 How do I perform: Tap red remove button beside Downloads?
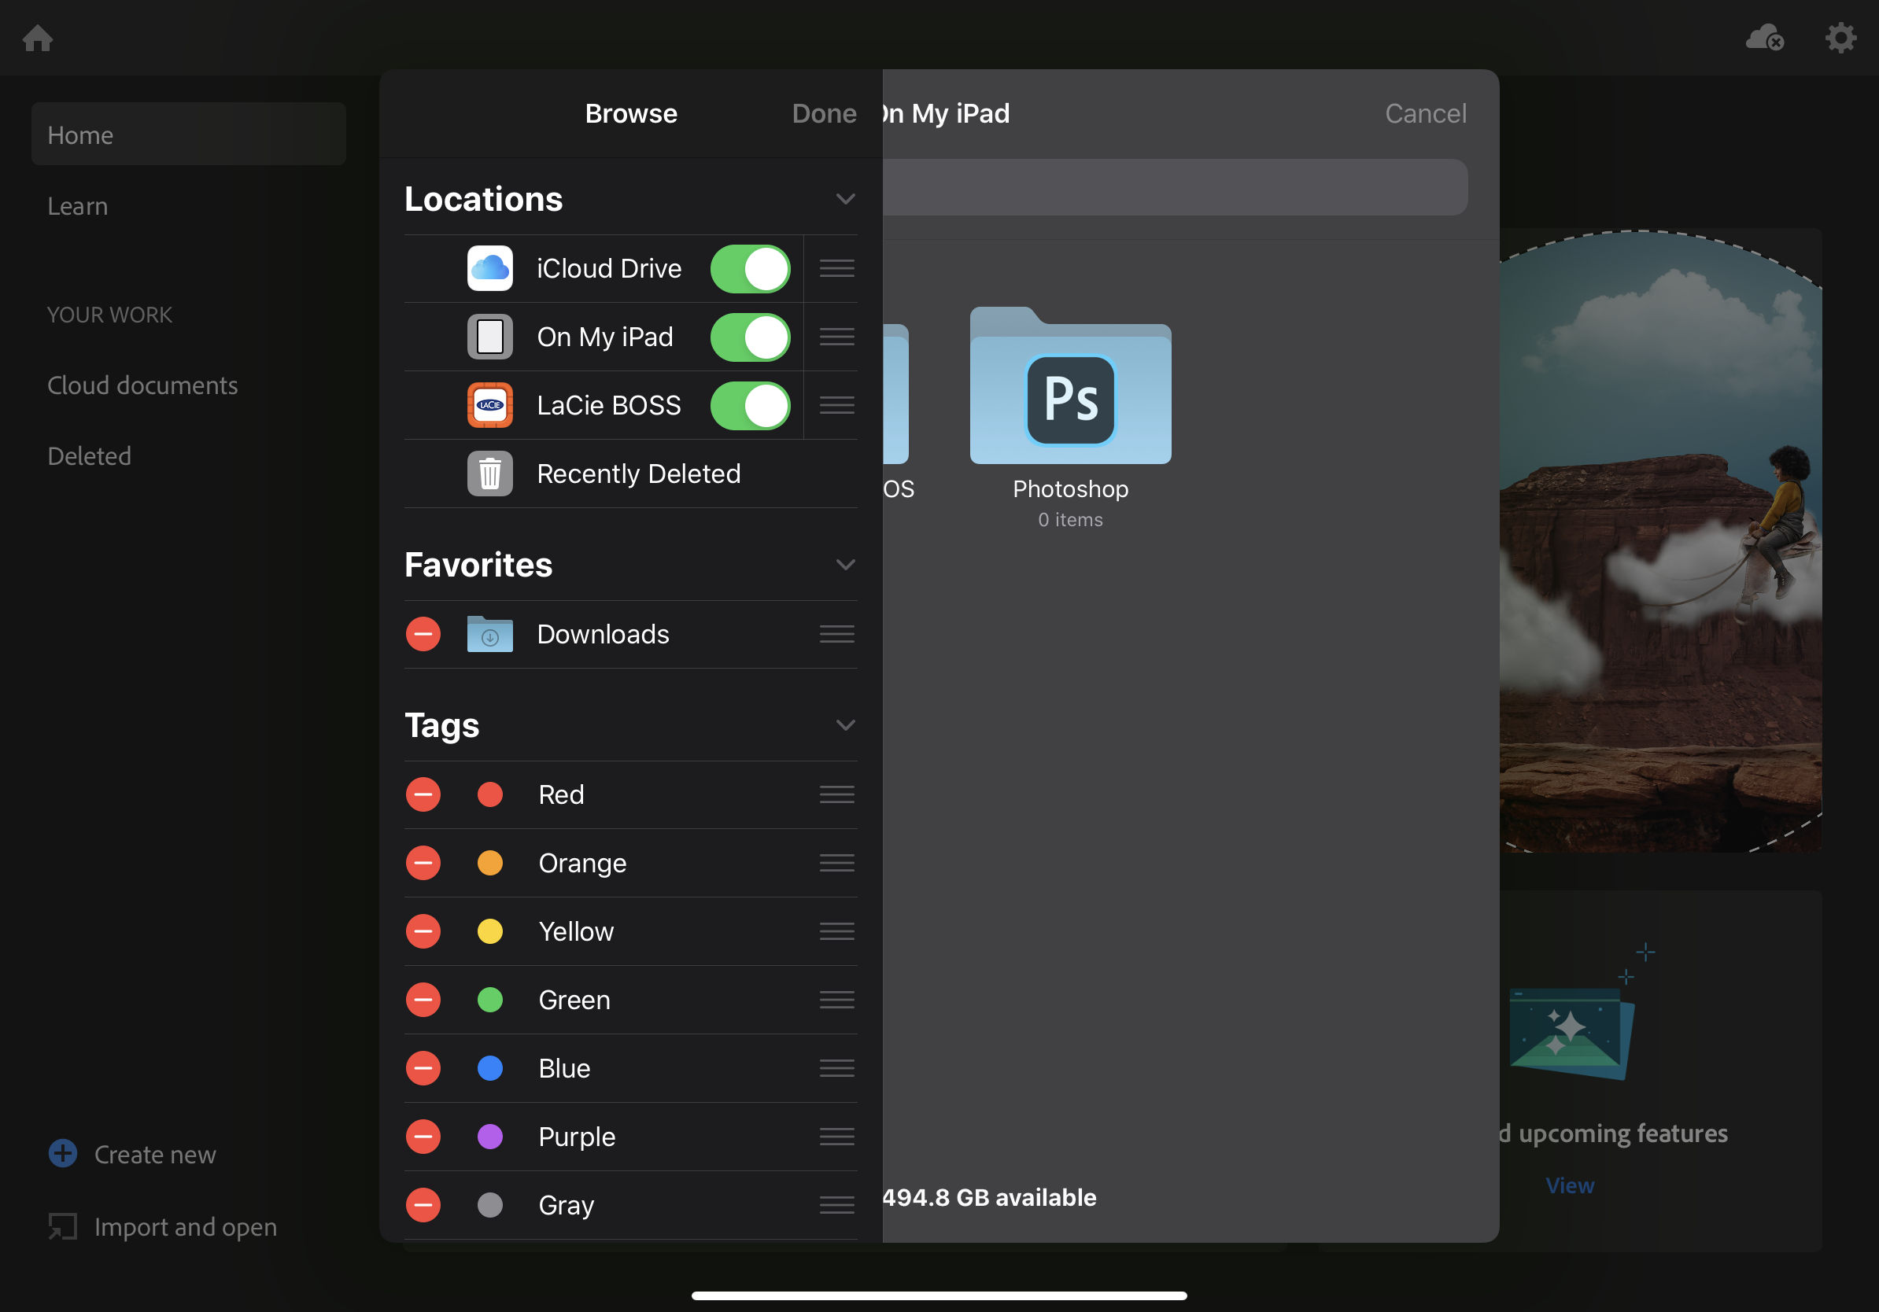pos(423,634)
